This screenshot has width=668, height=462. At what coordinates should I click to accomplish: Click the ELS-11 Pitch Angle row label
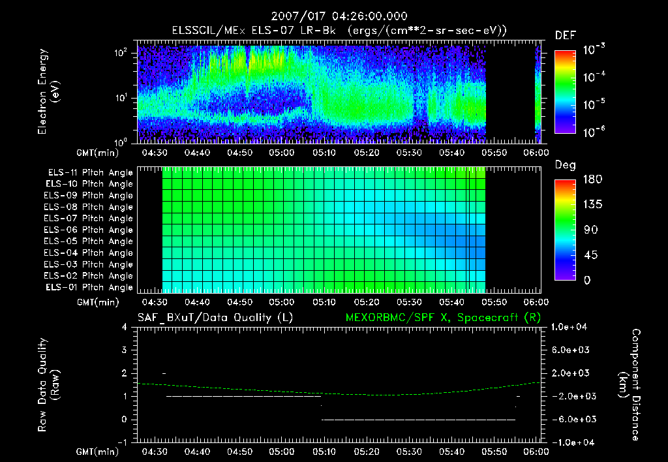pos(90,173)
